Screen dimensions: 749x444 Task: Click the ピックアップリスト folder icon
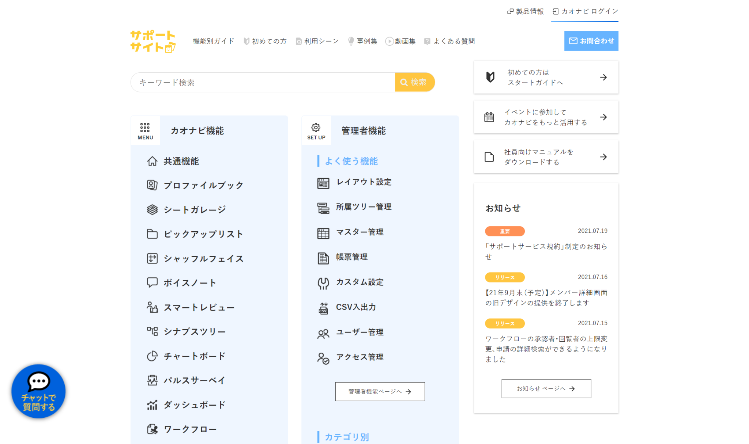[x=152, y=234]
